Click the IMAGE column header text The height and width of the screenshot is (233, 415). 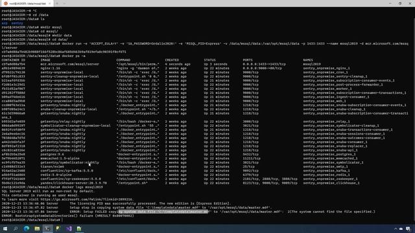(x=45, y=60)
